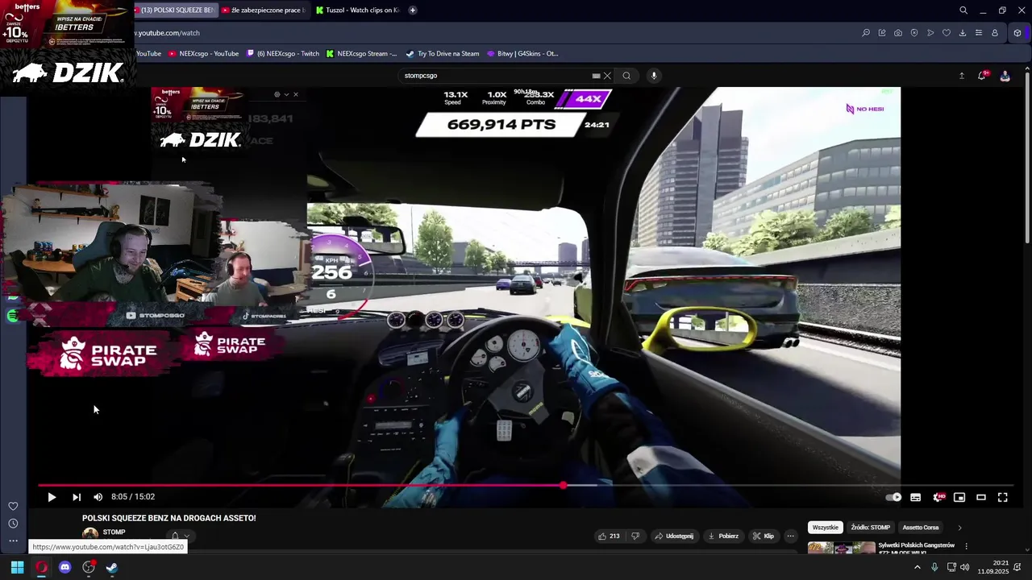Open Opera ad blocker shield icon
This screenshot has width=1032, height=580.
coord(914,33)
